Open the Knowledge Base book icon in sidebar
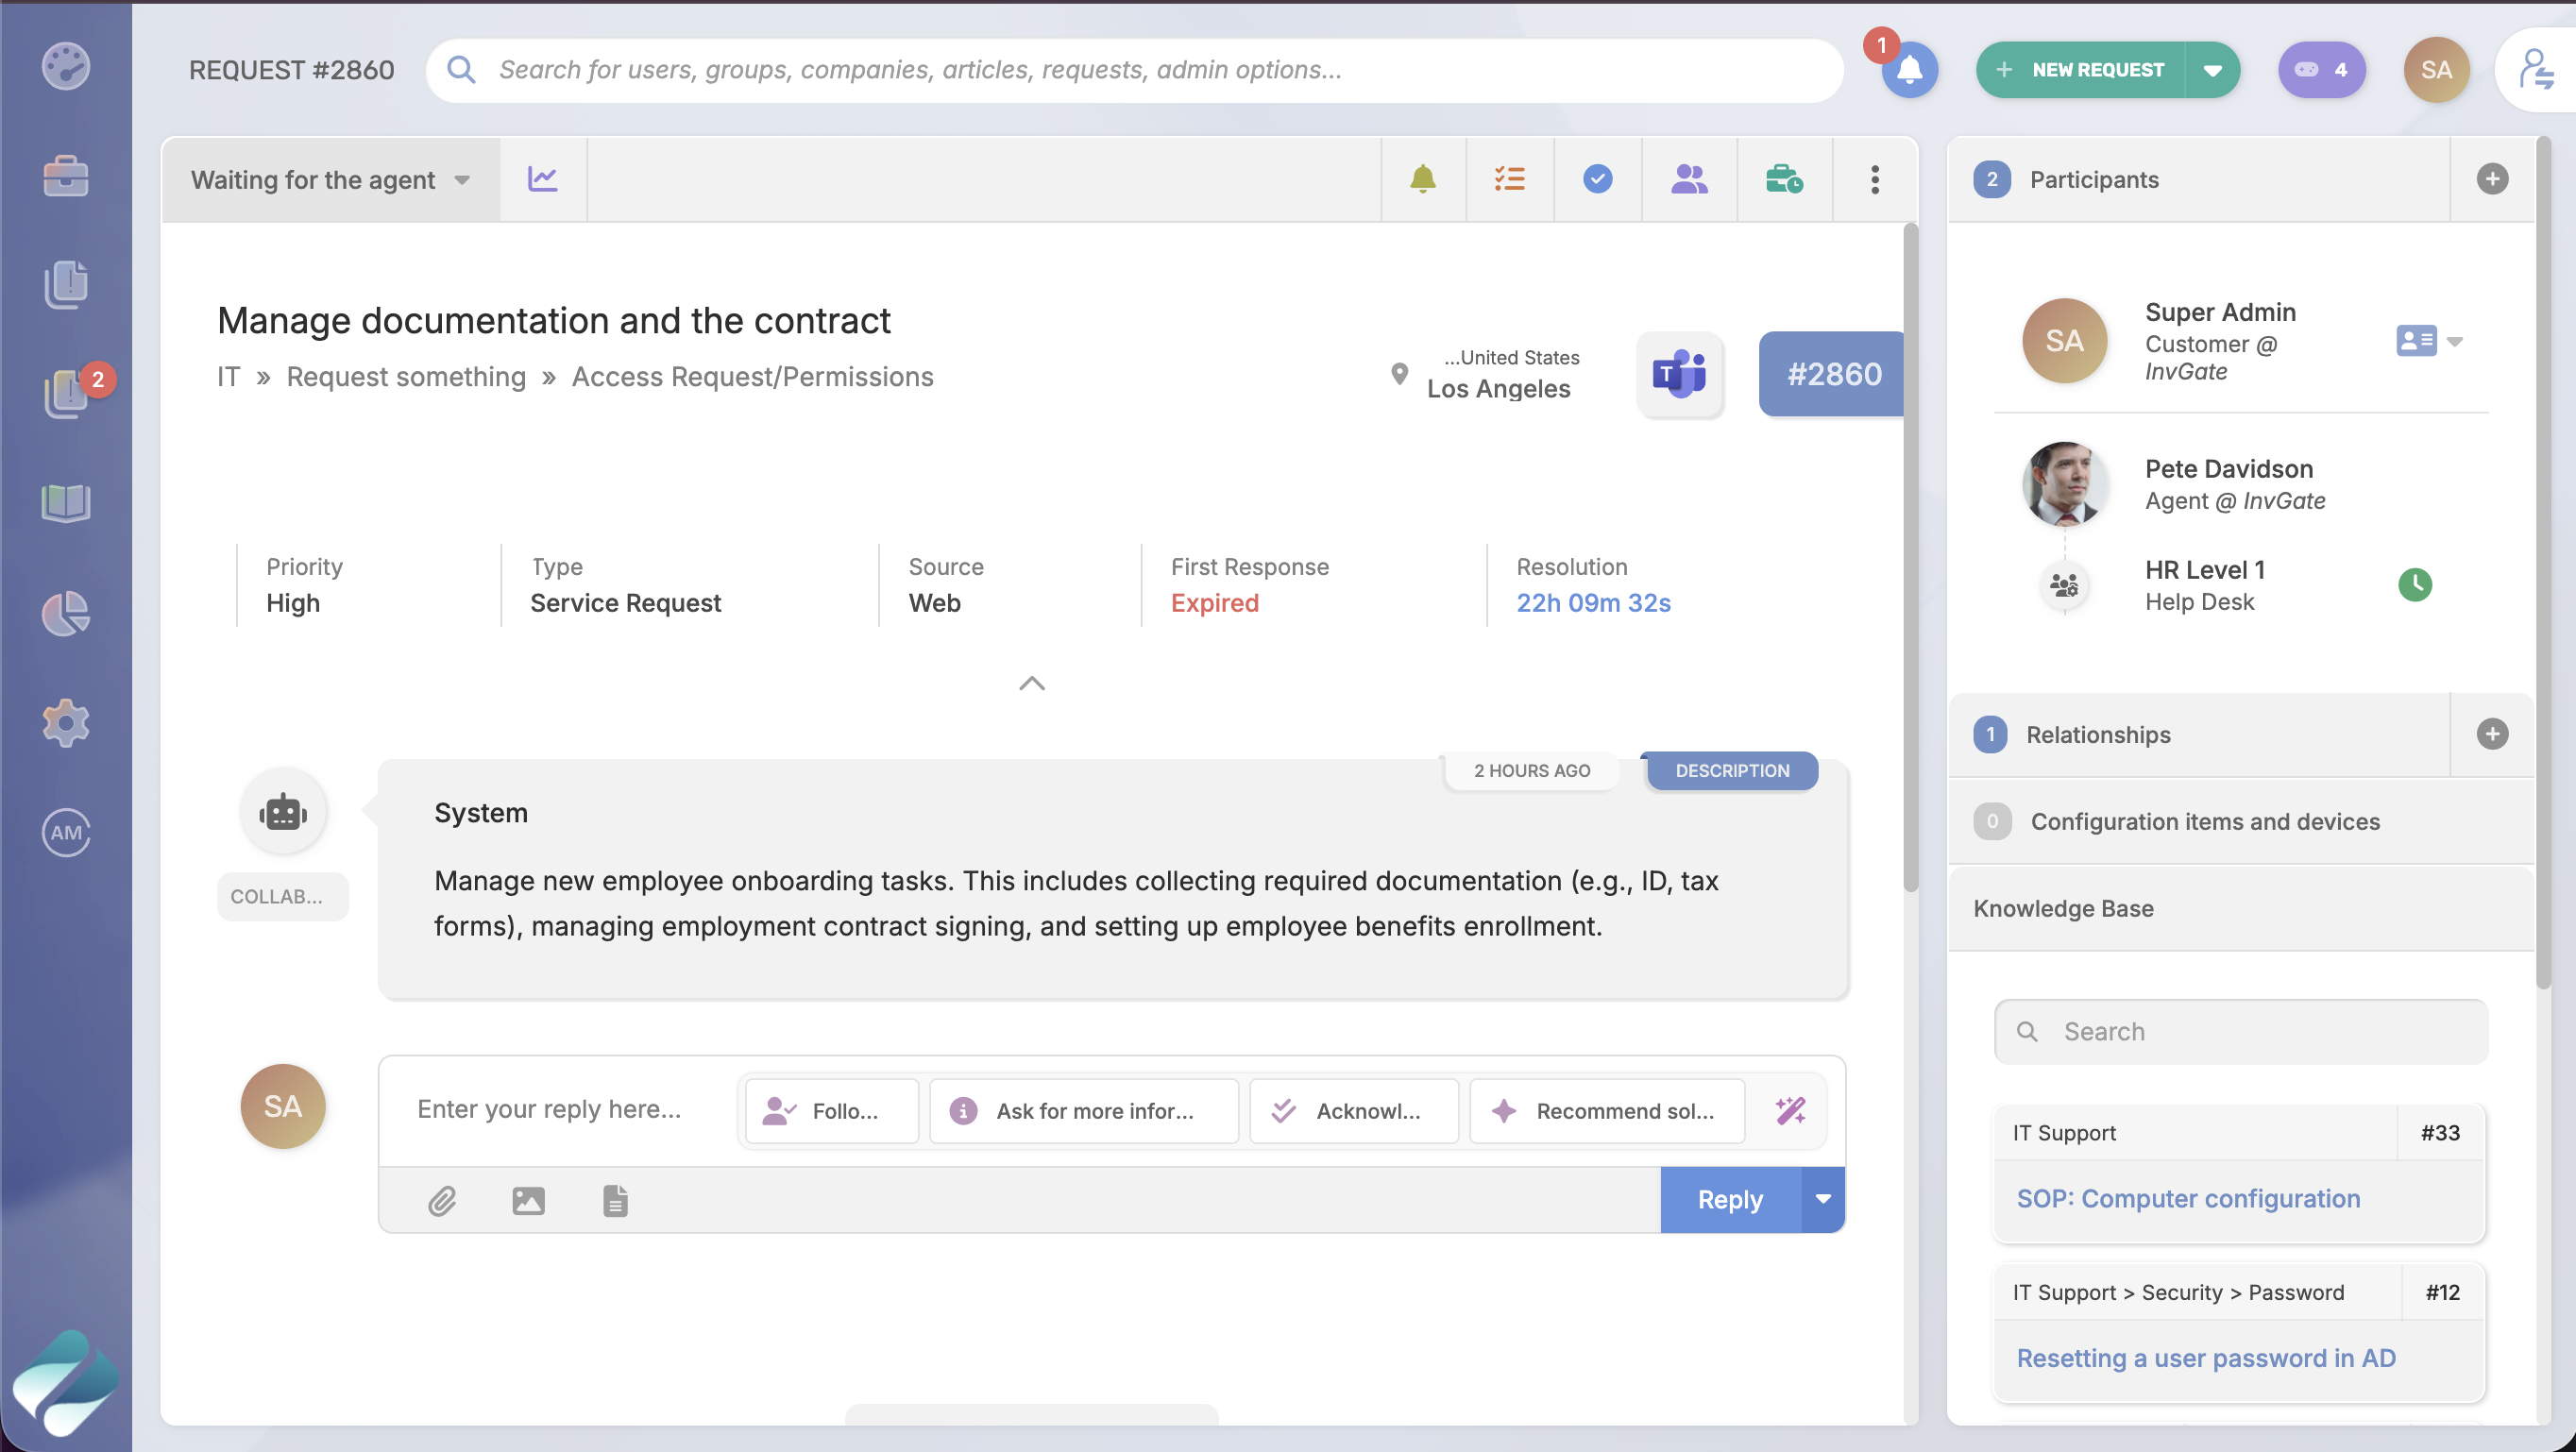This screenshot has width=2576, height=1452. [64, 503]
